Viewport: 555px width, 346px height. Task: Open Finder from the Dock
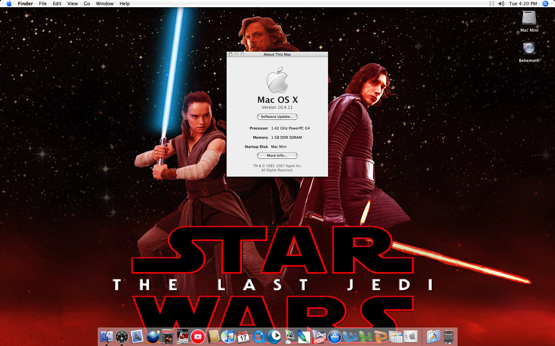106,336
